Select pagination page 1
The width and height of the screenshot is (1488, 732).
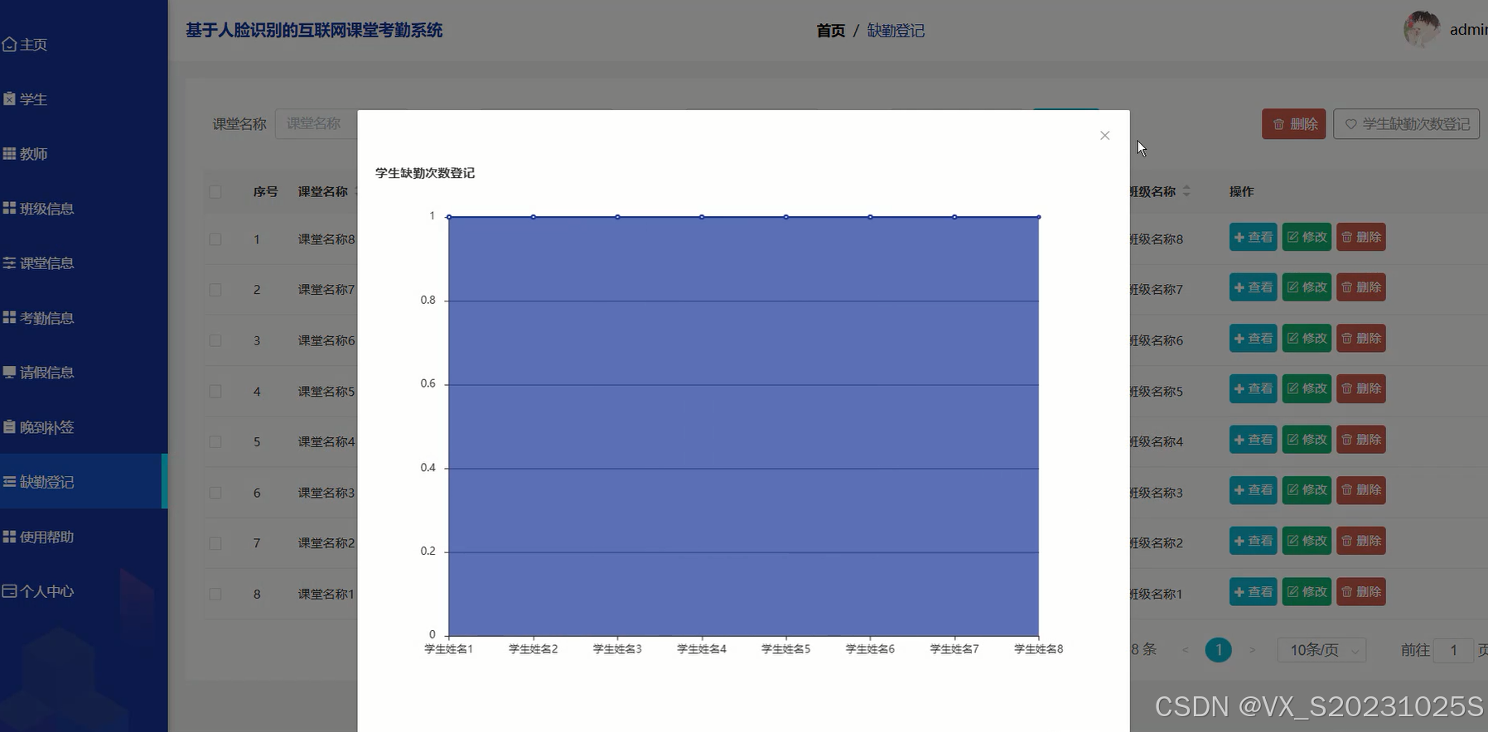(1218, 650)
